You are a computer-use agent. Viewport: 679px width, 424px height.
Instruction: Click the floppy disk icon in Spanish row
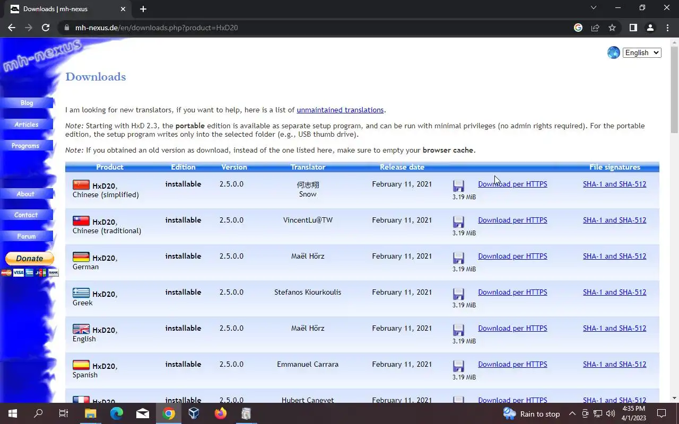point(458,366)
